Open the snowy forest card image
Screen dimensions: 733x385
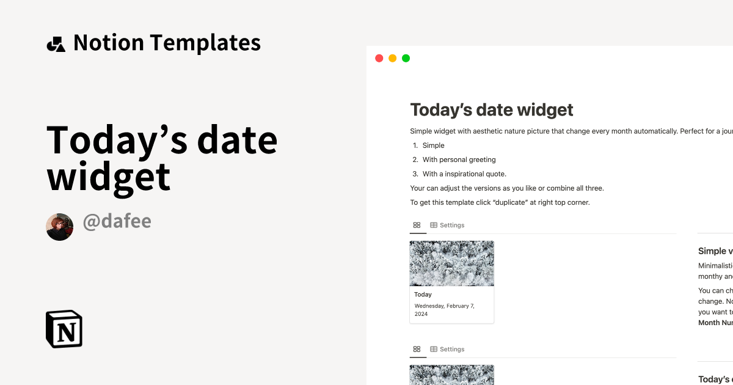451,263
